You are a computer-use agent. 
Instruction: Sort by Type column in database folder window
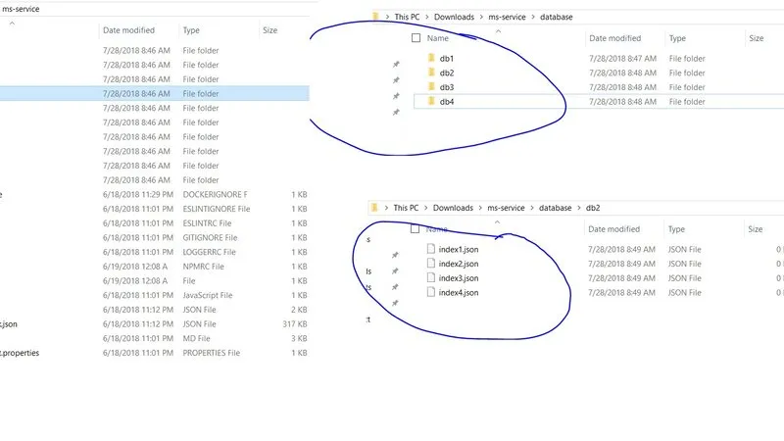click(677, 38)
